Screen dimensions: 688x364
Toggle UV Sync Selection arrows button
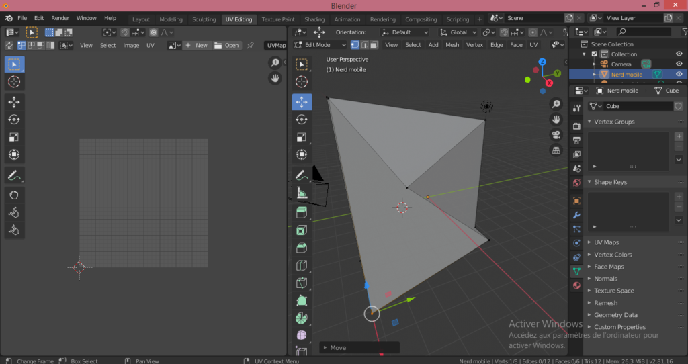pos(9,45)
